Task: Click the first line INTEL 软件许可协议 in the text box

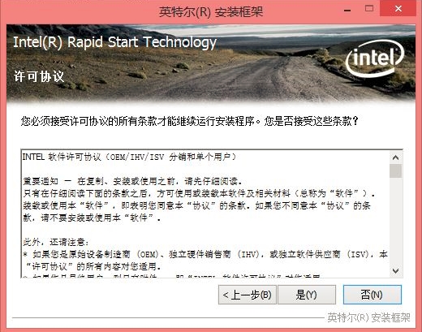Action: (130, 157)
